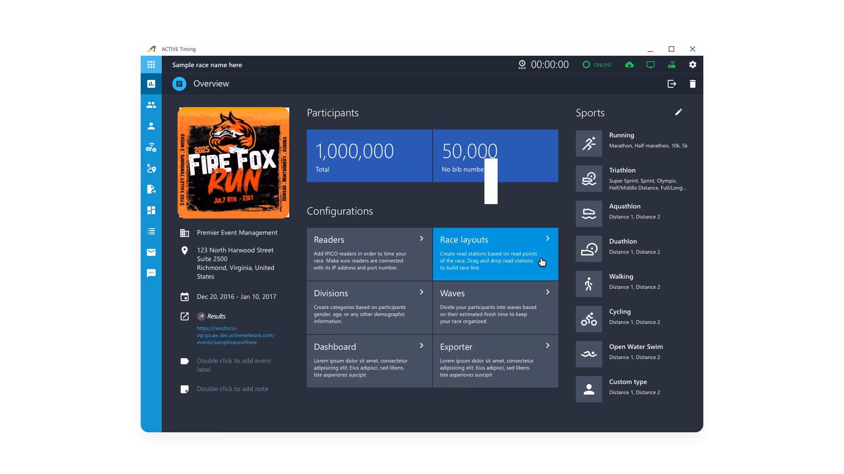Open the Divisions configuration title
844x474 pixels.
[331, 293]
